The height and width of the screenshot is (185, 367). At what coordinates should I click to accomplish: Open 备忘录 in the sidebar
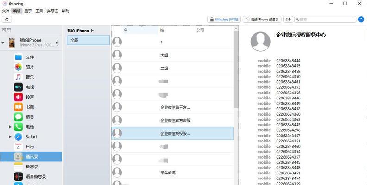point(31,166)
